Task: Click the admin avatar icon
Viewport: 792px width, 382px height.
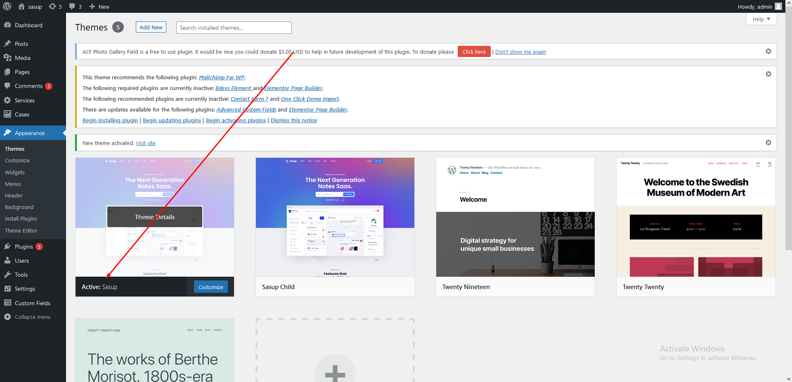Action: 778,6
